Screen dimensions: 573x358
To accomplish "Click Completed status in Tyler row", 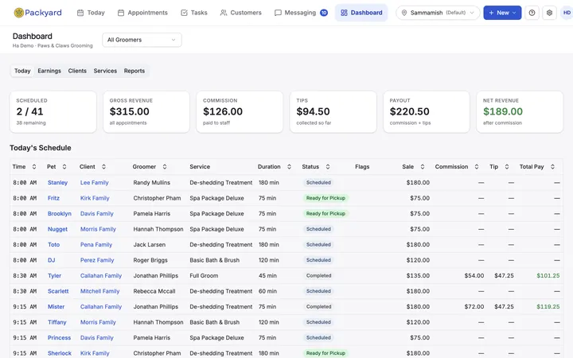I will click(318, 276).
